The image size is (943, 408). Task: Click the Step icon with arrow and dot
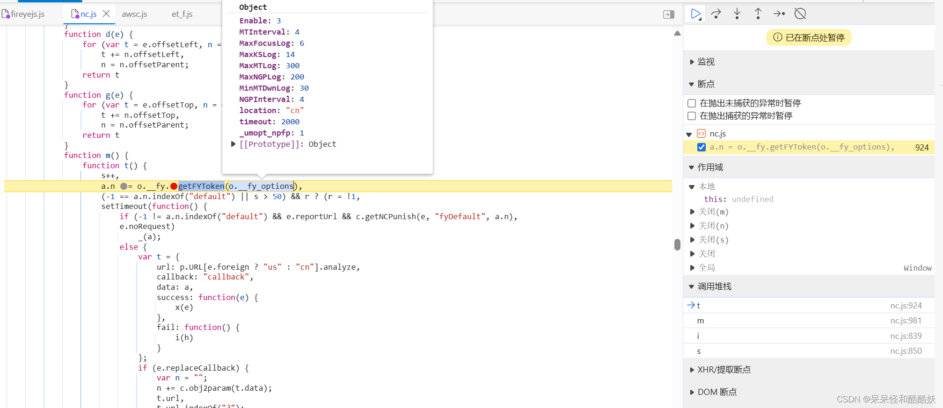(779, 14)
